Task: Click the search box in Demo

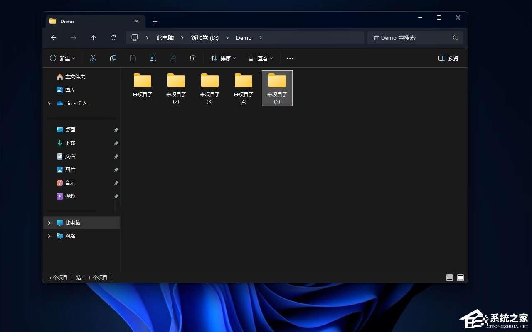Action: (411, 38)
